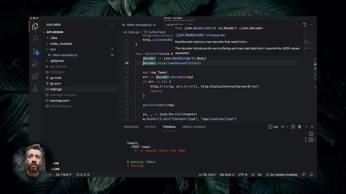Split the terminal panel
This screenshot has width=346, height=194.
tap(293, 127)
